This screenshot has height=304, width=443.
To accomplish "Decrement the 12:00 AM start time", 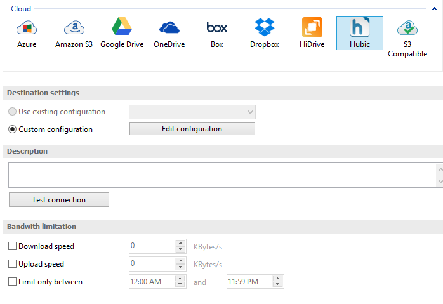I will tap(180, 285).
